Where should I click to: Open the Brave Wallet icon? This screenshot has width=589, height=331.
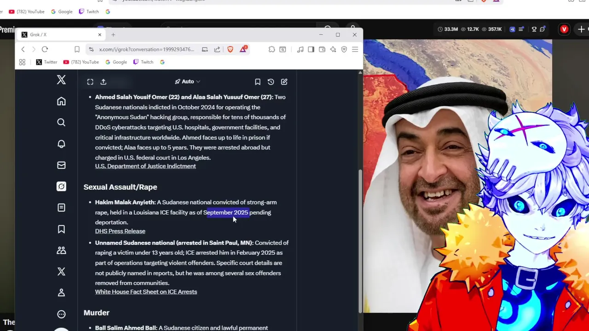point(322,49)
